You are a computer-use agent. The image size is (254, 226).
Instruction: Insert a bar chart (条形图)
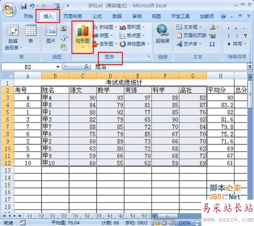point(105,44)
